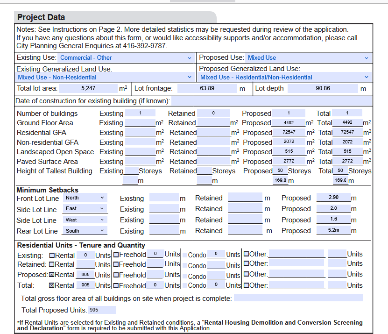Click the total gross floor area field

pos(298,298)
